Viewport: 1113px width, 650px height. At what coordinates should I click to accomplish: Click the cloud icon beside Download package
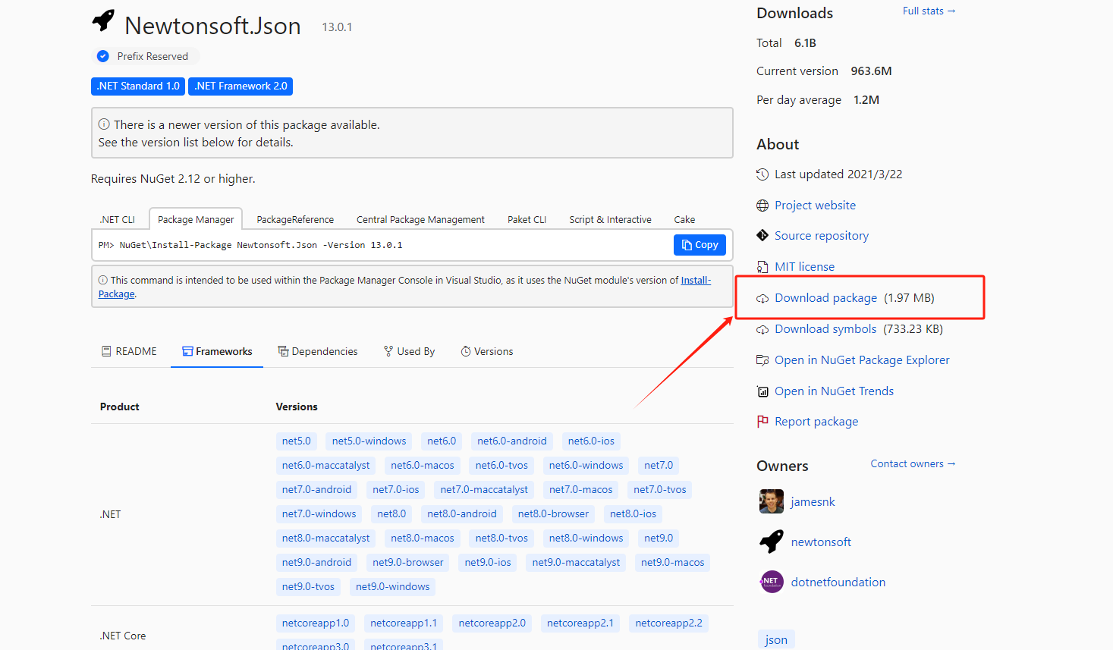(x=762, y=298)
